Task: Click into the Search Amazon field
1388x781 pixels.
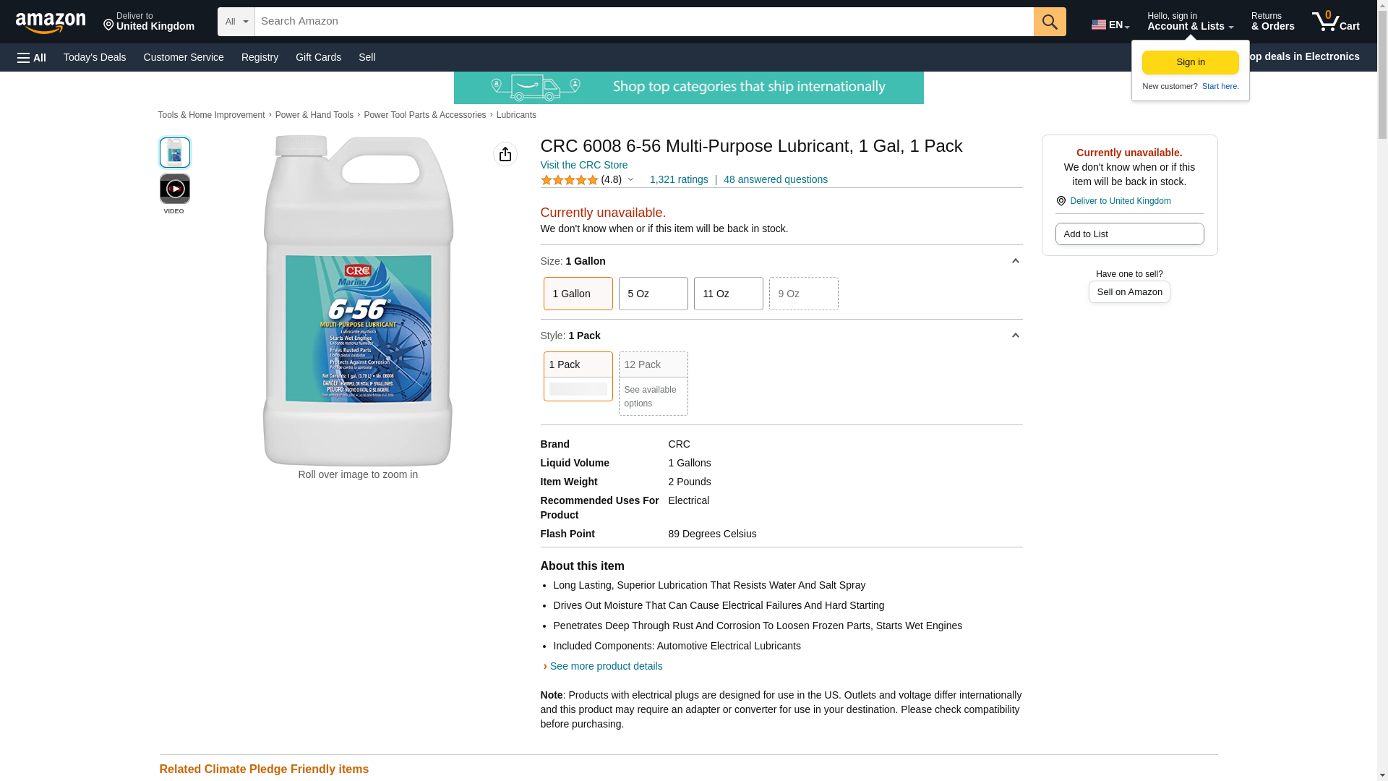Action: 644,22
